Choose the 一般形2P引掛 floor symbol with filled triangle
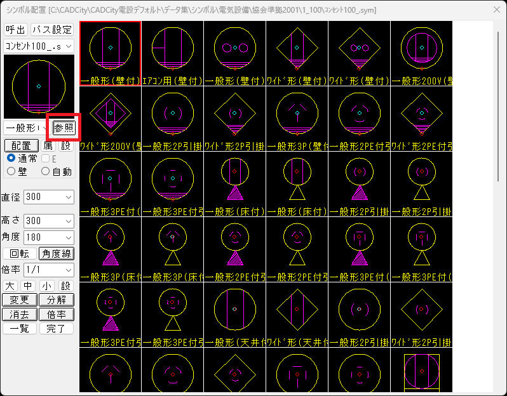 pos(359,184)
